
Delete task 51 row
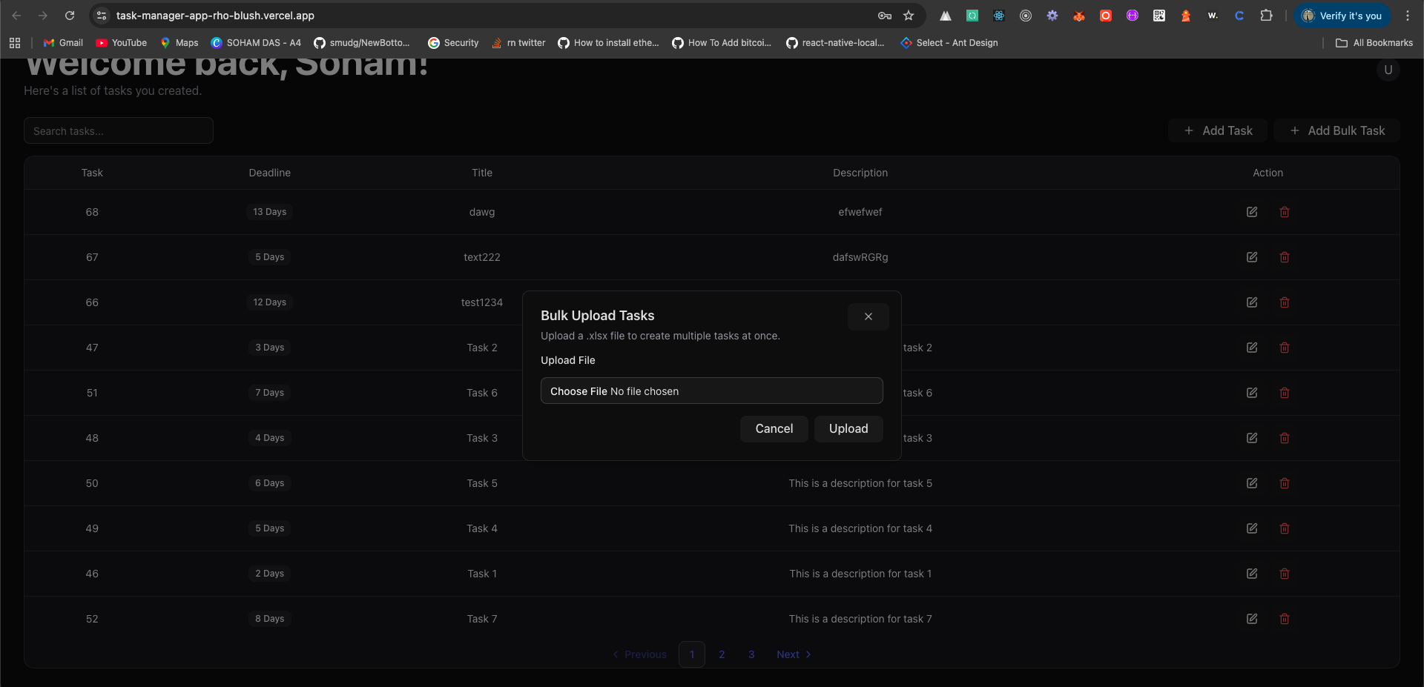pyautogui.click(x=1285, y=393)
